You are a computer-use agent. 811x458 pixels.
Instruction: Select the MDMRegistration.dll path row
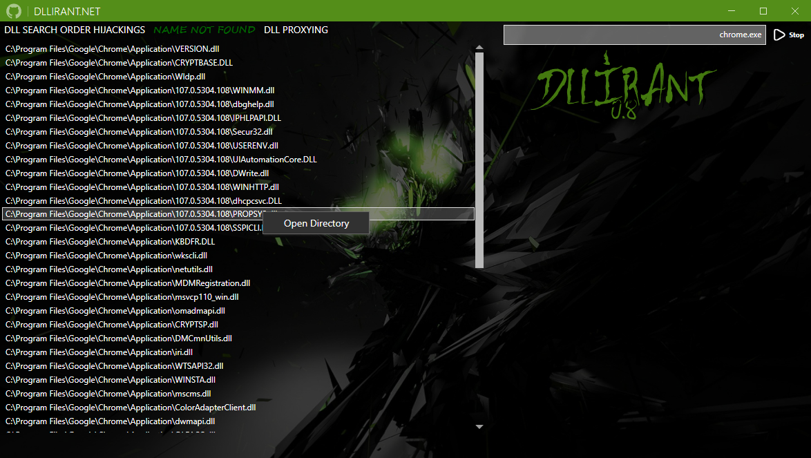click(238, 283)
